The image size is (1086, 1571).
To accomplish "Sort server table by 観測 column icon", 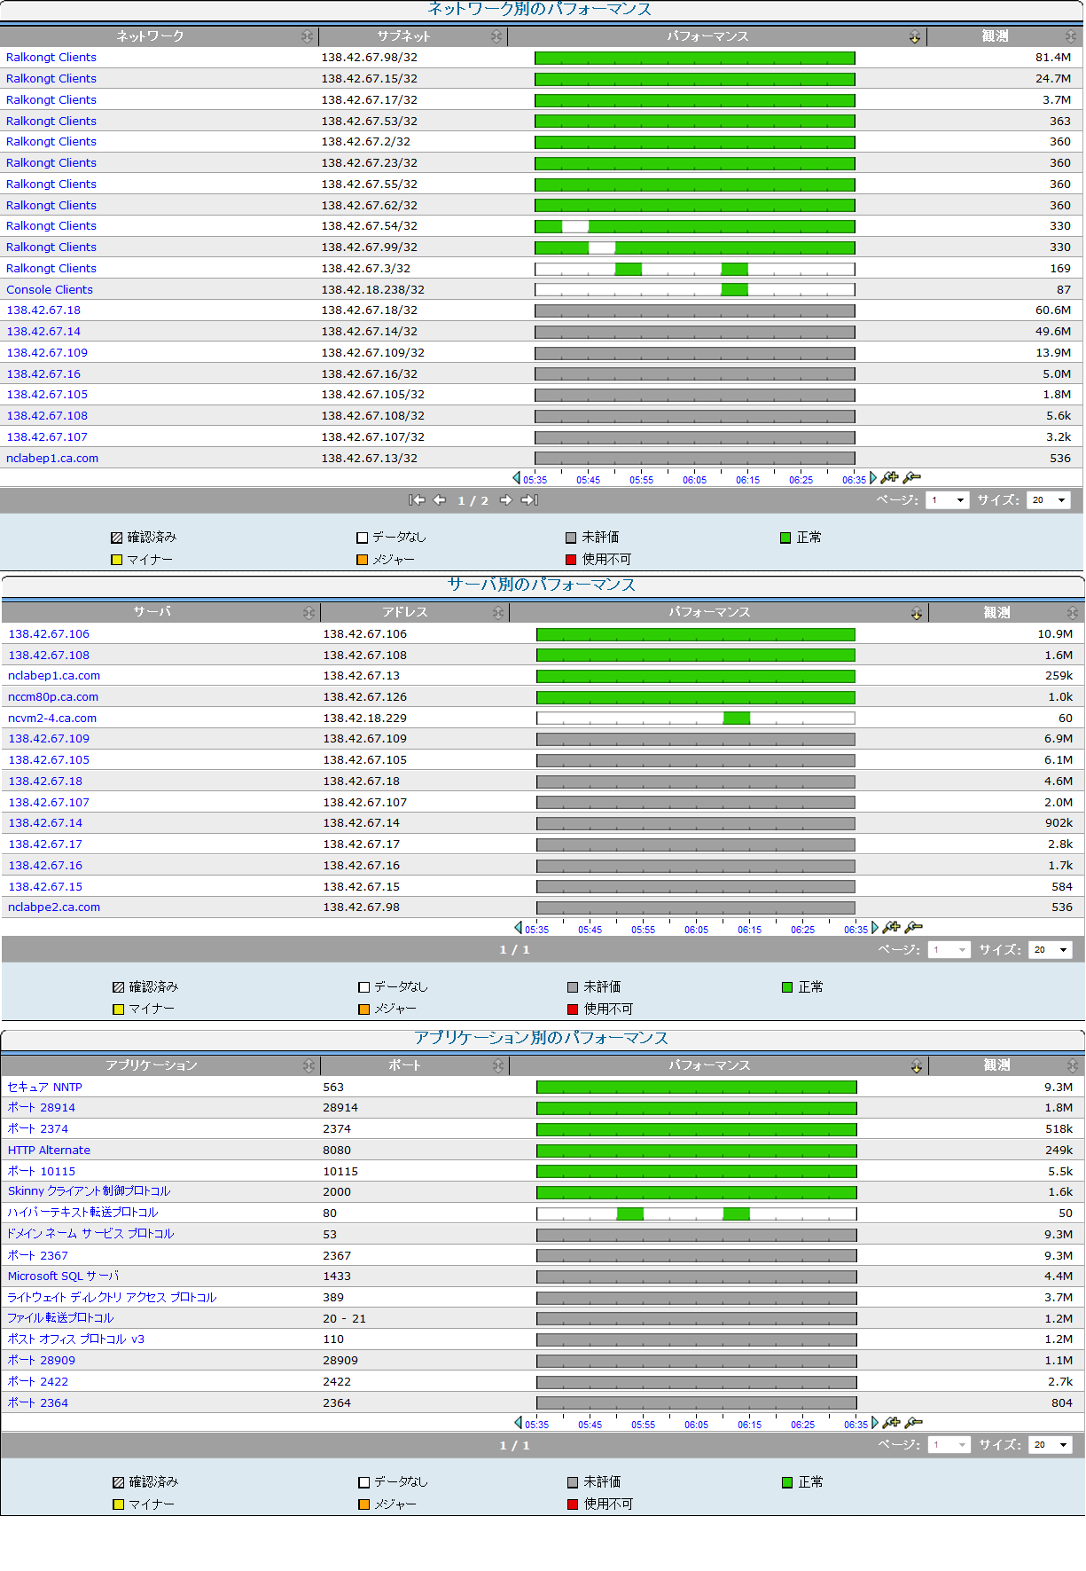I will point(1073,613).
